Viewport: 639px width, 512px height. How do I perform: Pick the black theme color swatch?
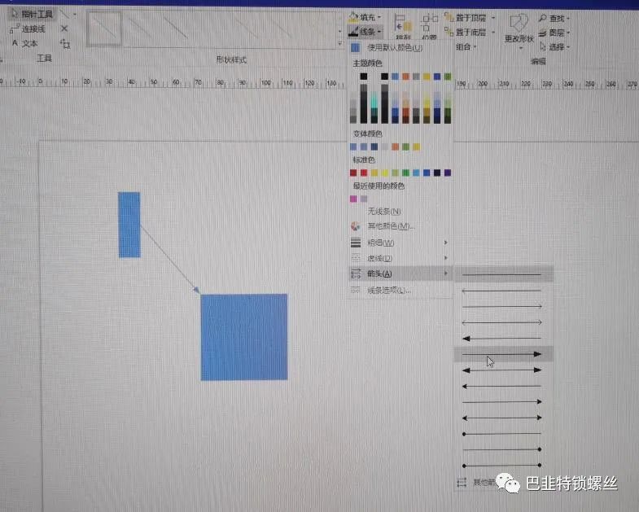click(364, 77)
